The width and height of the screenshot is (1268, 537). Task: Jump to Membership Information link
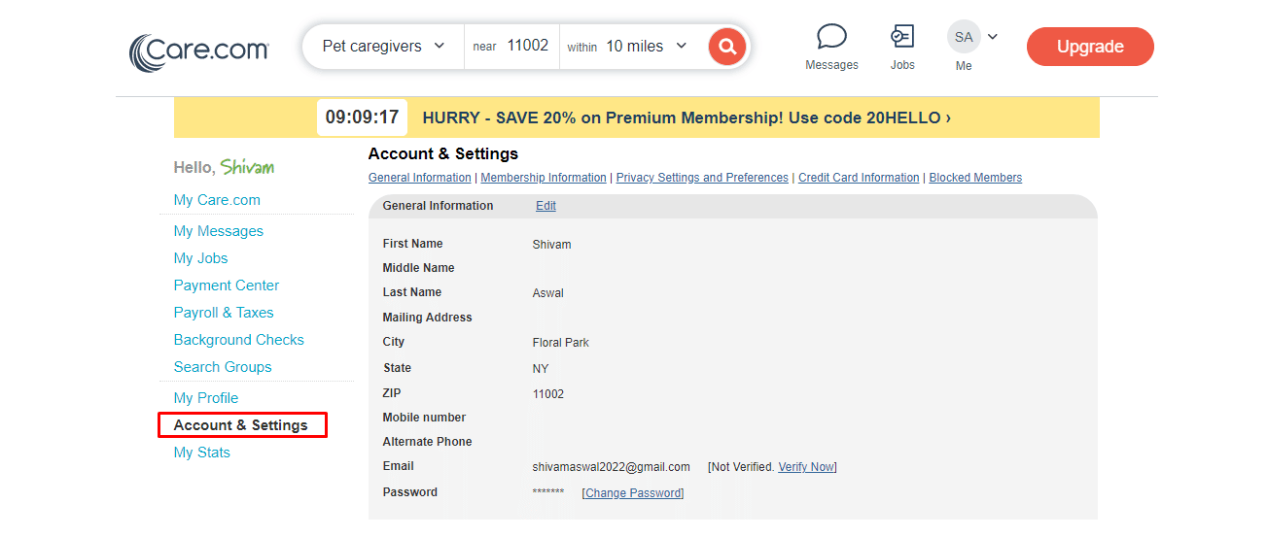point(544,178)
